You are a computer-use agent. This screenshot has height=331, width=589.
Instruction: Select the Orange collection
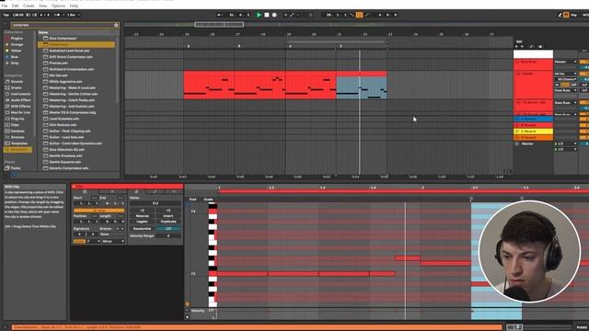coord(17,44)
